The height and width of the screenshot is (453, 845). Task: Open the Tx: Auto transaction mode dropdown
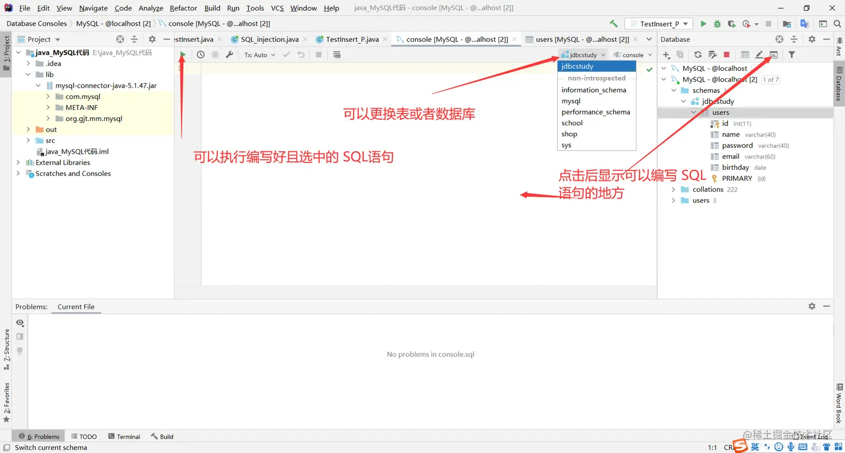tap(259, 55)
